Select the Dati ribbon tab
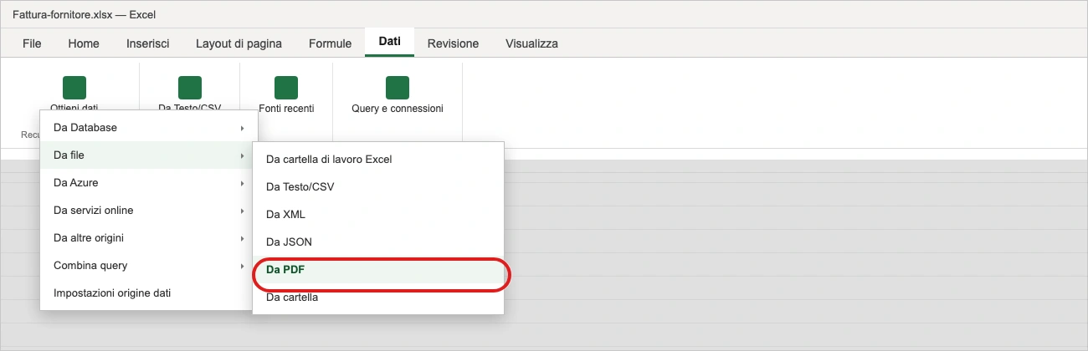The height and width of the screenshot is (351, 1088). (389, 43)
